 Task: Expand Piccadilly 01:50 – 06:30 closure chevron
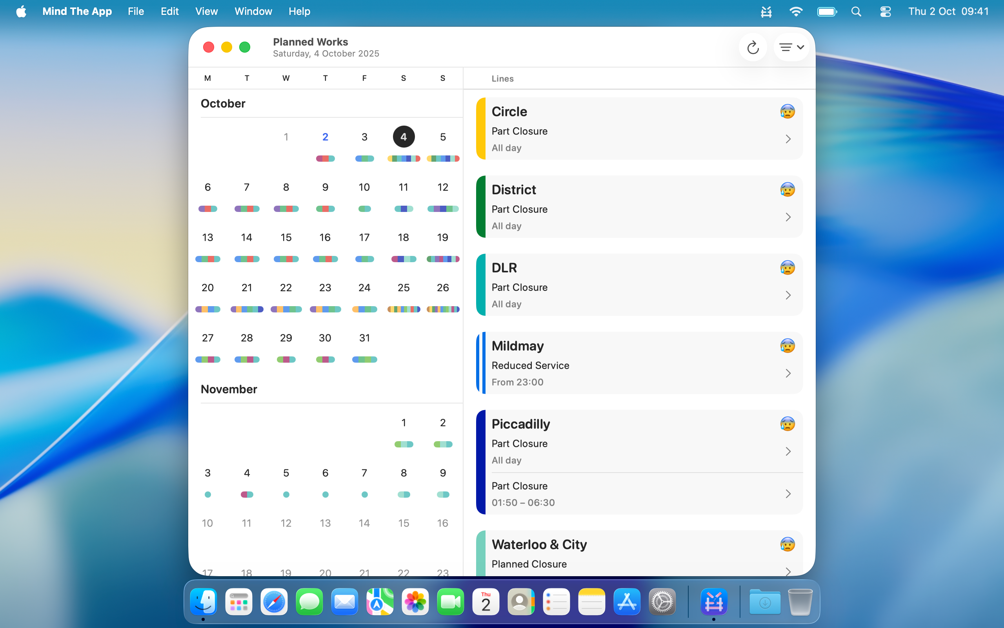(788, 494)
